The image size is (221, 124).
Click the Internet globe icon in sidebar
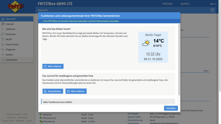pyautogui.click(x=3, y=24)
